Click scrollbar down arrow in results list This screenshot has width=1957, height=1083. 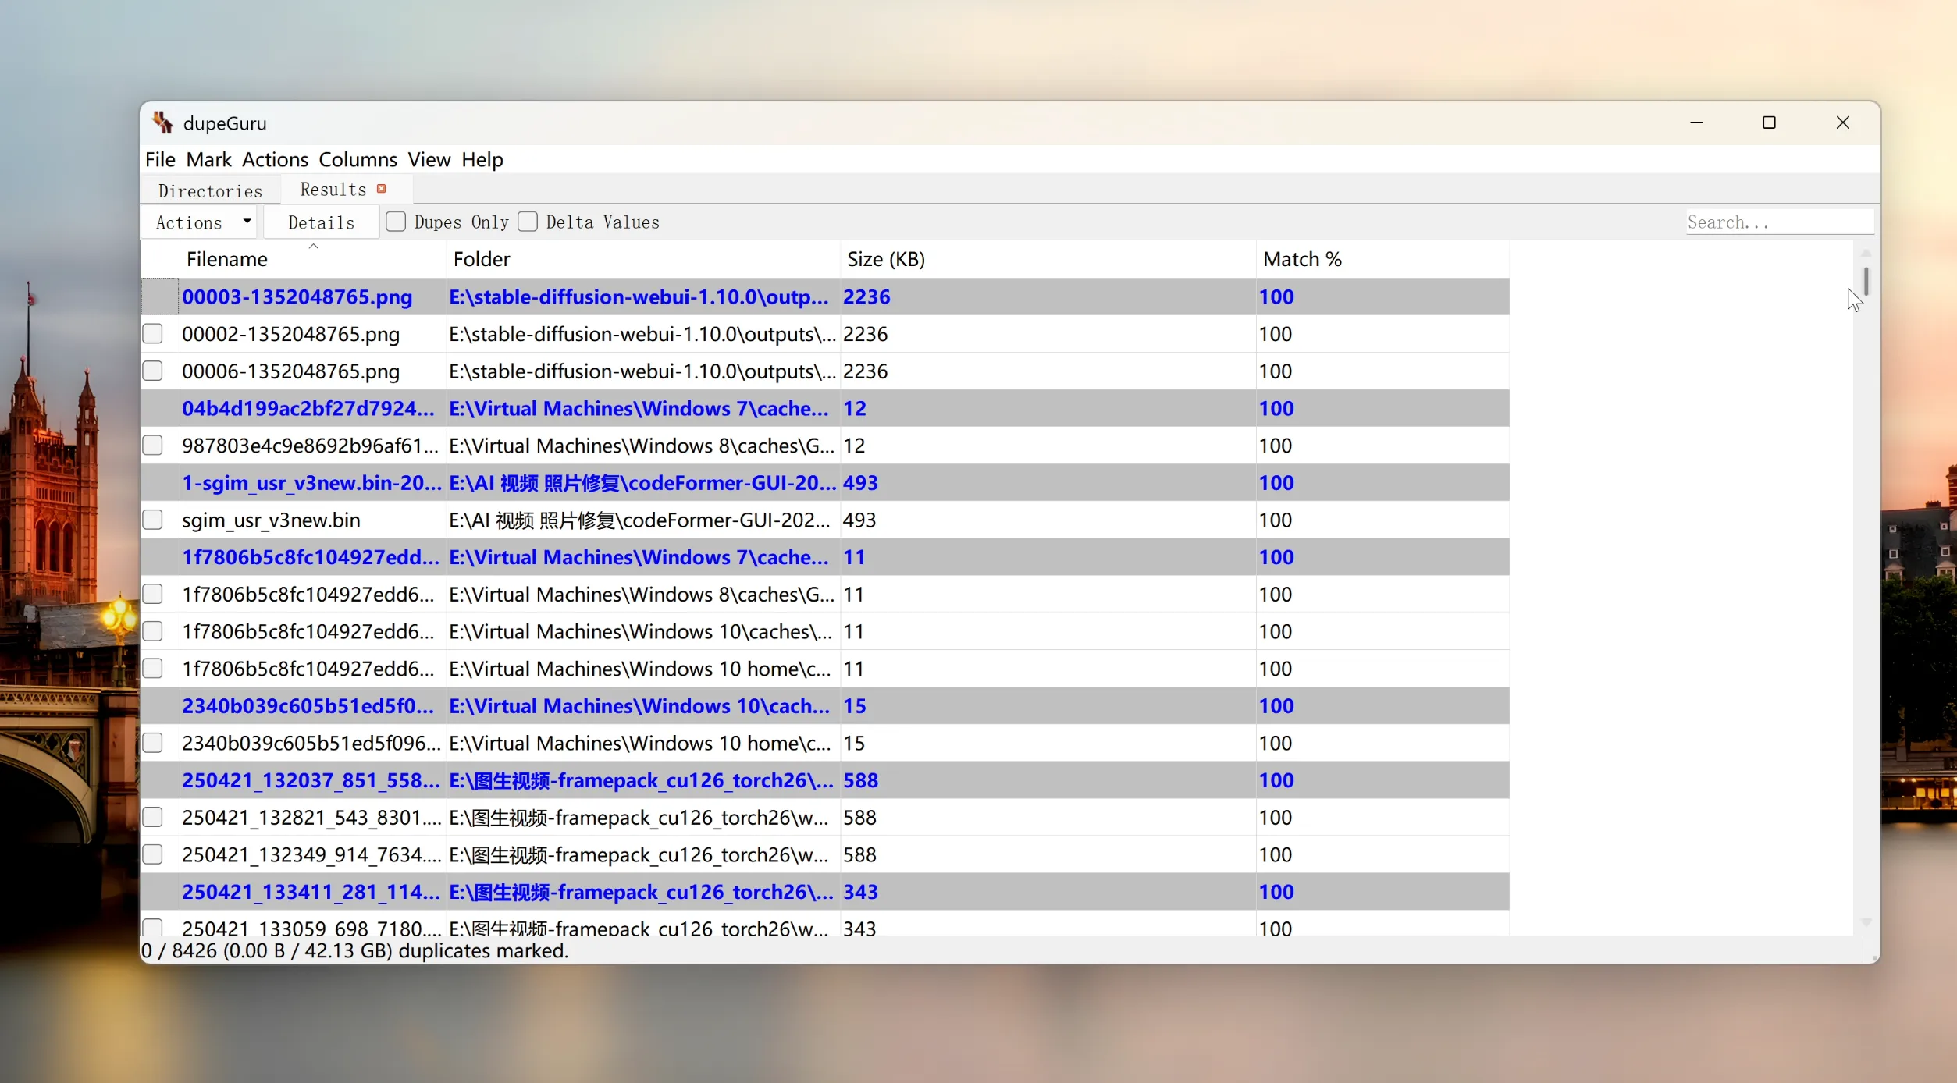pyautogui.click(x=1866, y=922)
